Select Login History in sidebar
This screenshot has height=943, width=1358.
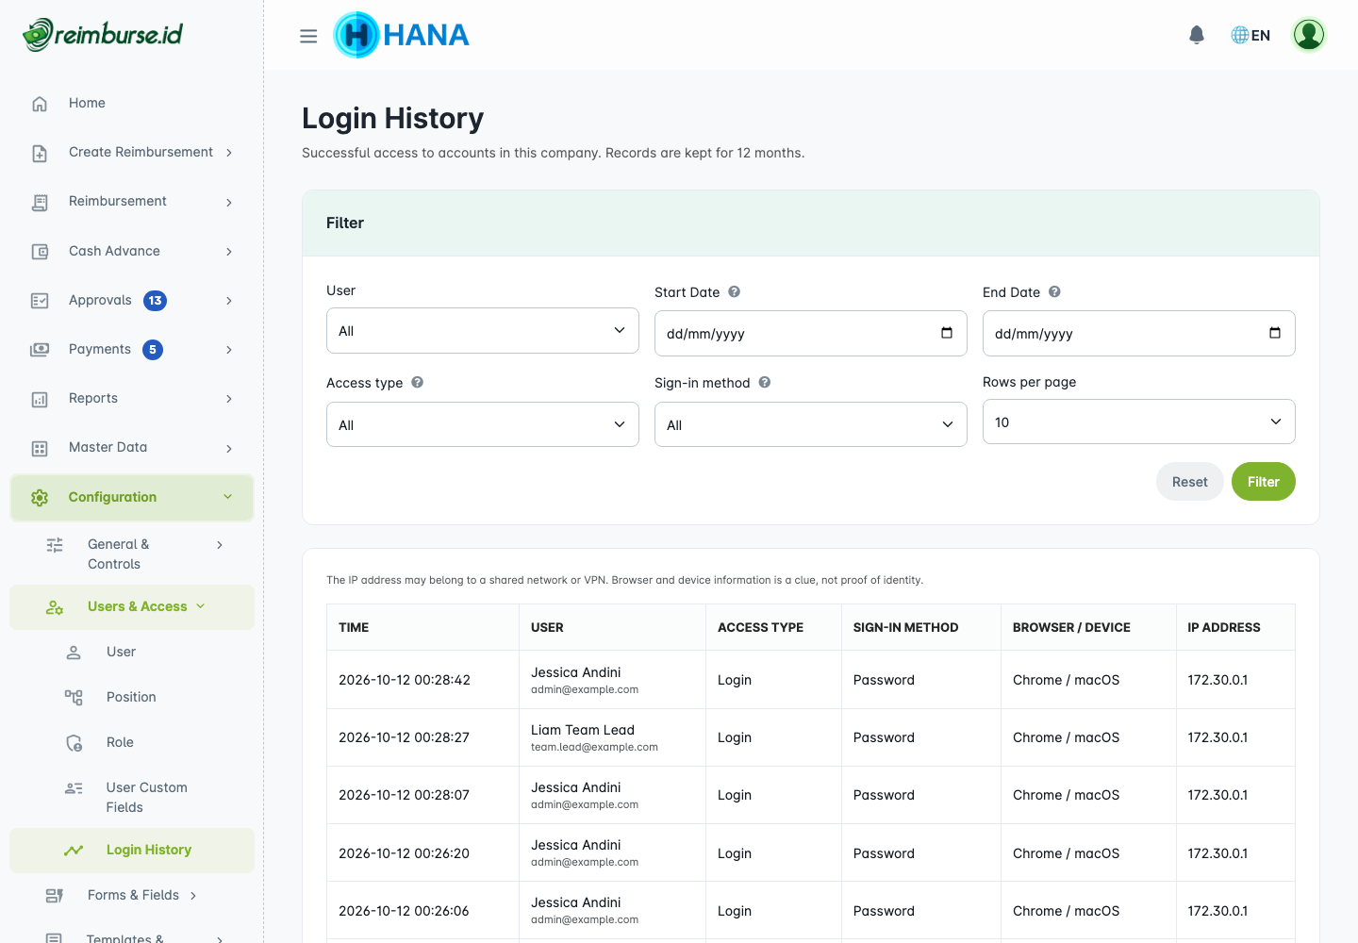(x=132, y=851)
